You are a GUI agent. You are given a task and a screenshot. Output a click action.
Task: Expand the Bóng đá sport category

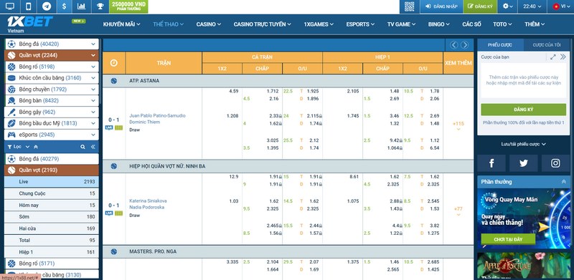[x=52, y=44]
